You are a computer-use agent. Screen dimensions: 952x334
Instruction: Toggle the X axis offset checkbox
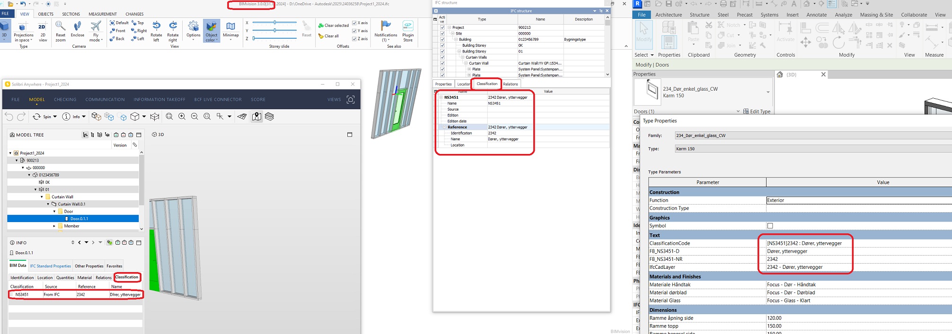click(x=354, y=23)
